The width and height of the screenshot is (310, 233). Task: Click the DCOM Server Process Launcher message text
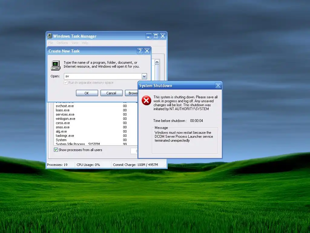point(184,137)
